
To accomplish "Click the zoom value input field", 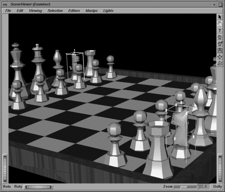I will click(x=204, y=187).
